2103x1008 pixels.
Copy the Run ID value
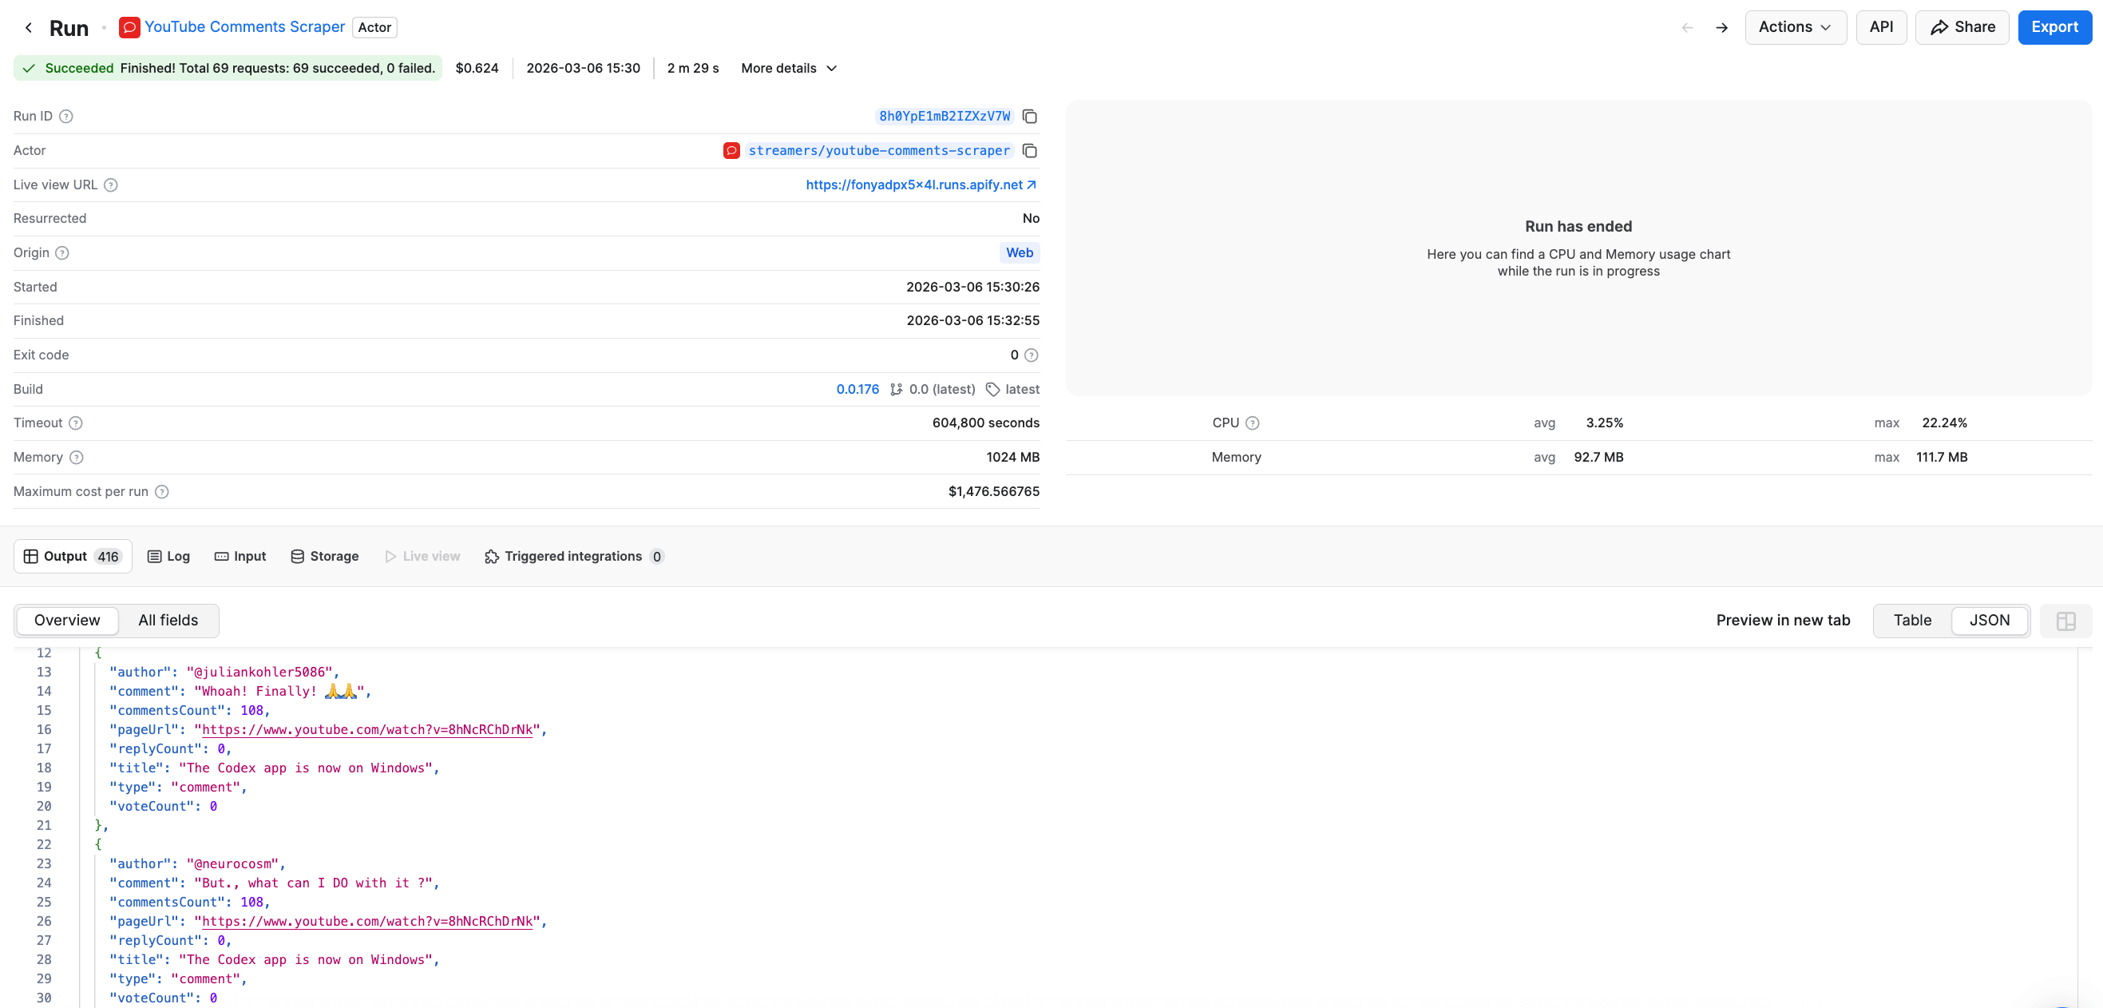1028,116
